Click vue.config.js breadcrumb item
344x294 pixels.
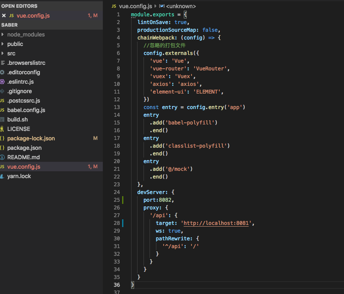click(x=135, y=6)
